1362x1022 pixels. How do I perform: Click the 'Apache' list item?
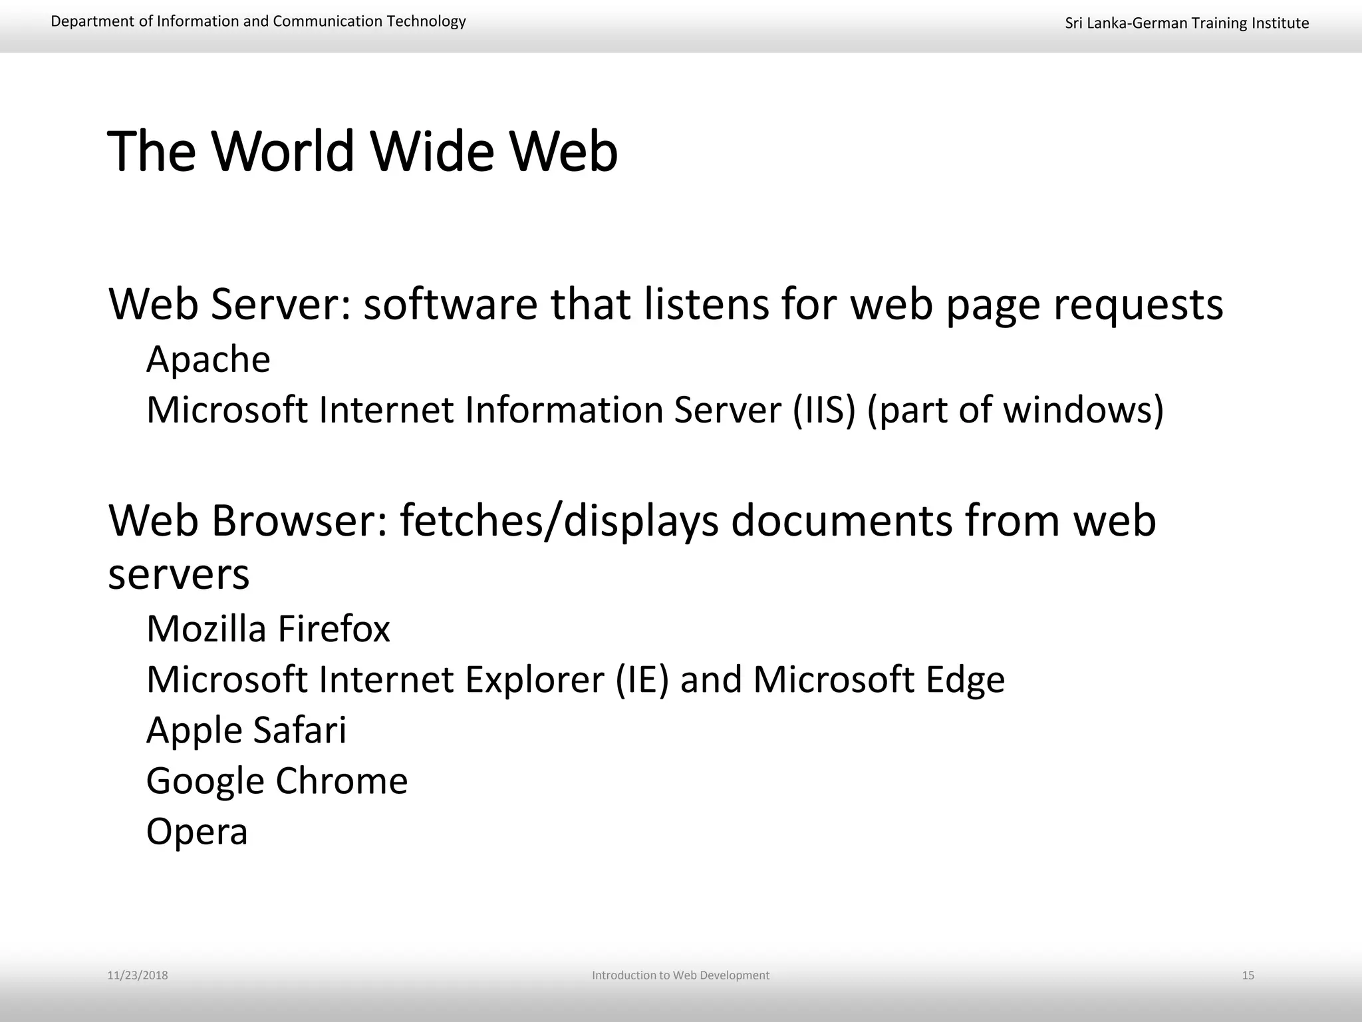point(208,360)
